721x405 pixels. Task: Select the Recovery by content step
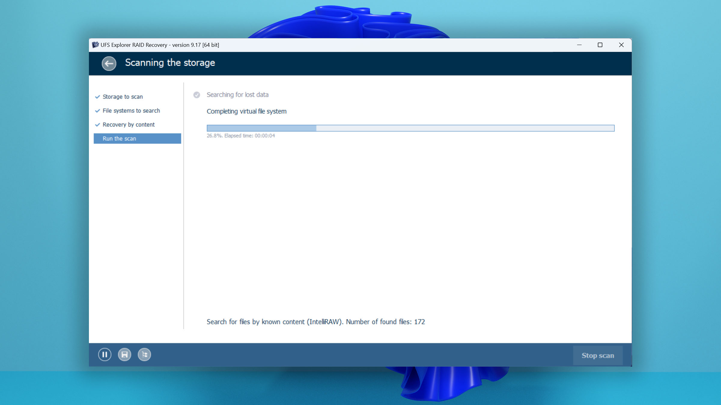tap(128, 124)
